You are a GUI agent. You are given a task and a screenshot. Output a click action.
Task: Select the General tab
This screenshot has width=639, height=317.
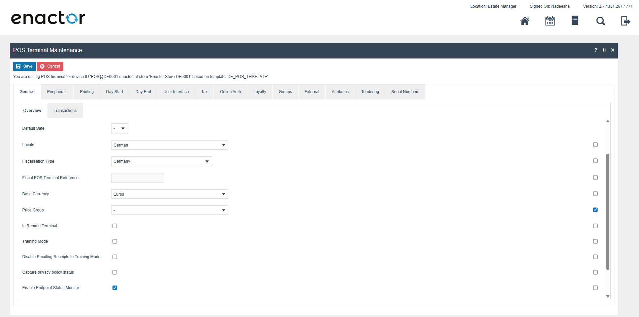27,92
